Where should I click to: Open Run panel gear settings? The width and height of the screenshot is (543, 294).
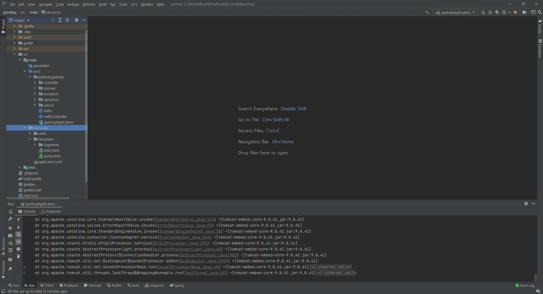pos(526,204)
